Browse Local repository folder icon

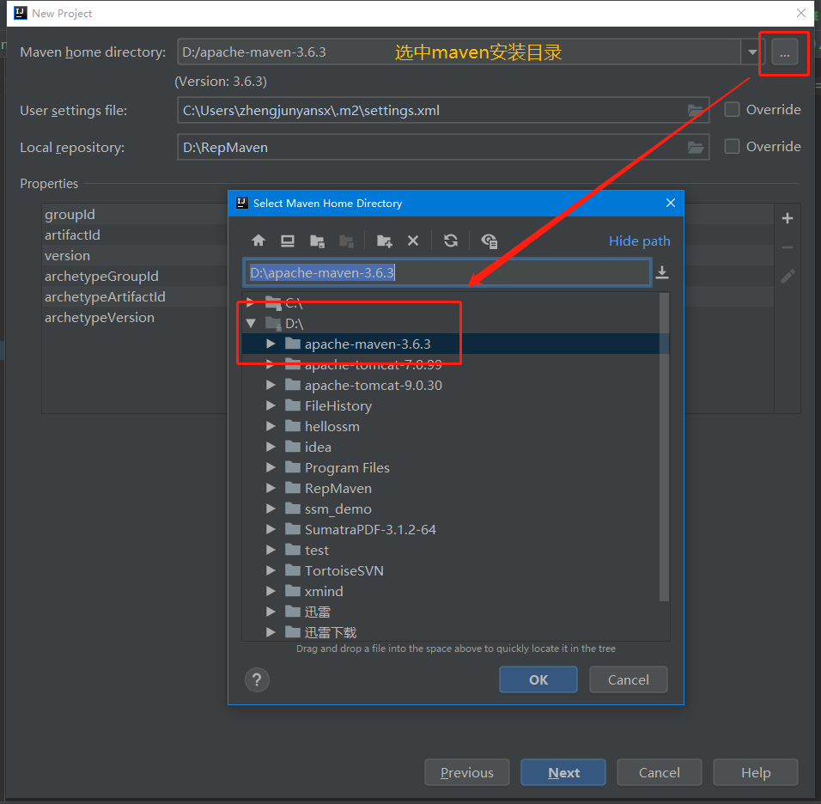695,148
